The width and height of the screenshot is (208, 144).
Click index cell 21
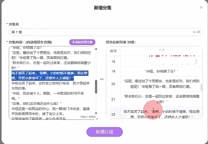tap(113, 99)
